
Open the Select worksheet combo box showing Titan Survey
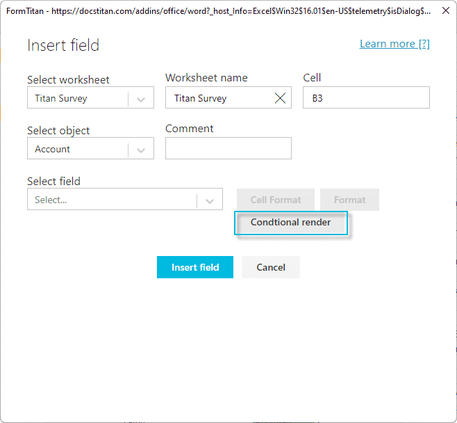coord(78,98)
